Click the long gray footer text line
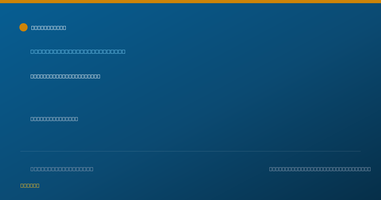The width and height of the screenshot is (381, 200). [320, 169]
